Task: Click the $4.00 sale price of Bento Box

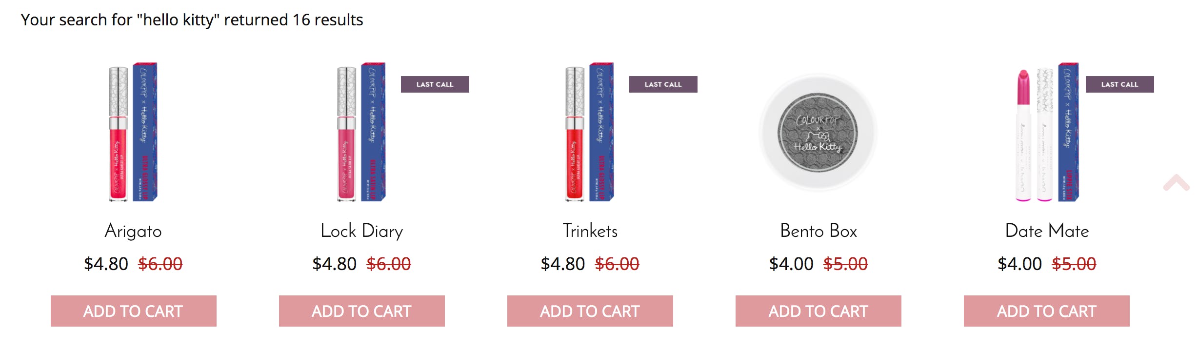Action: click(791, 264)
